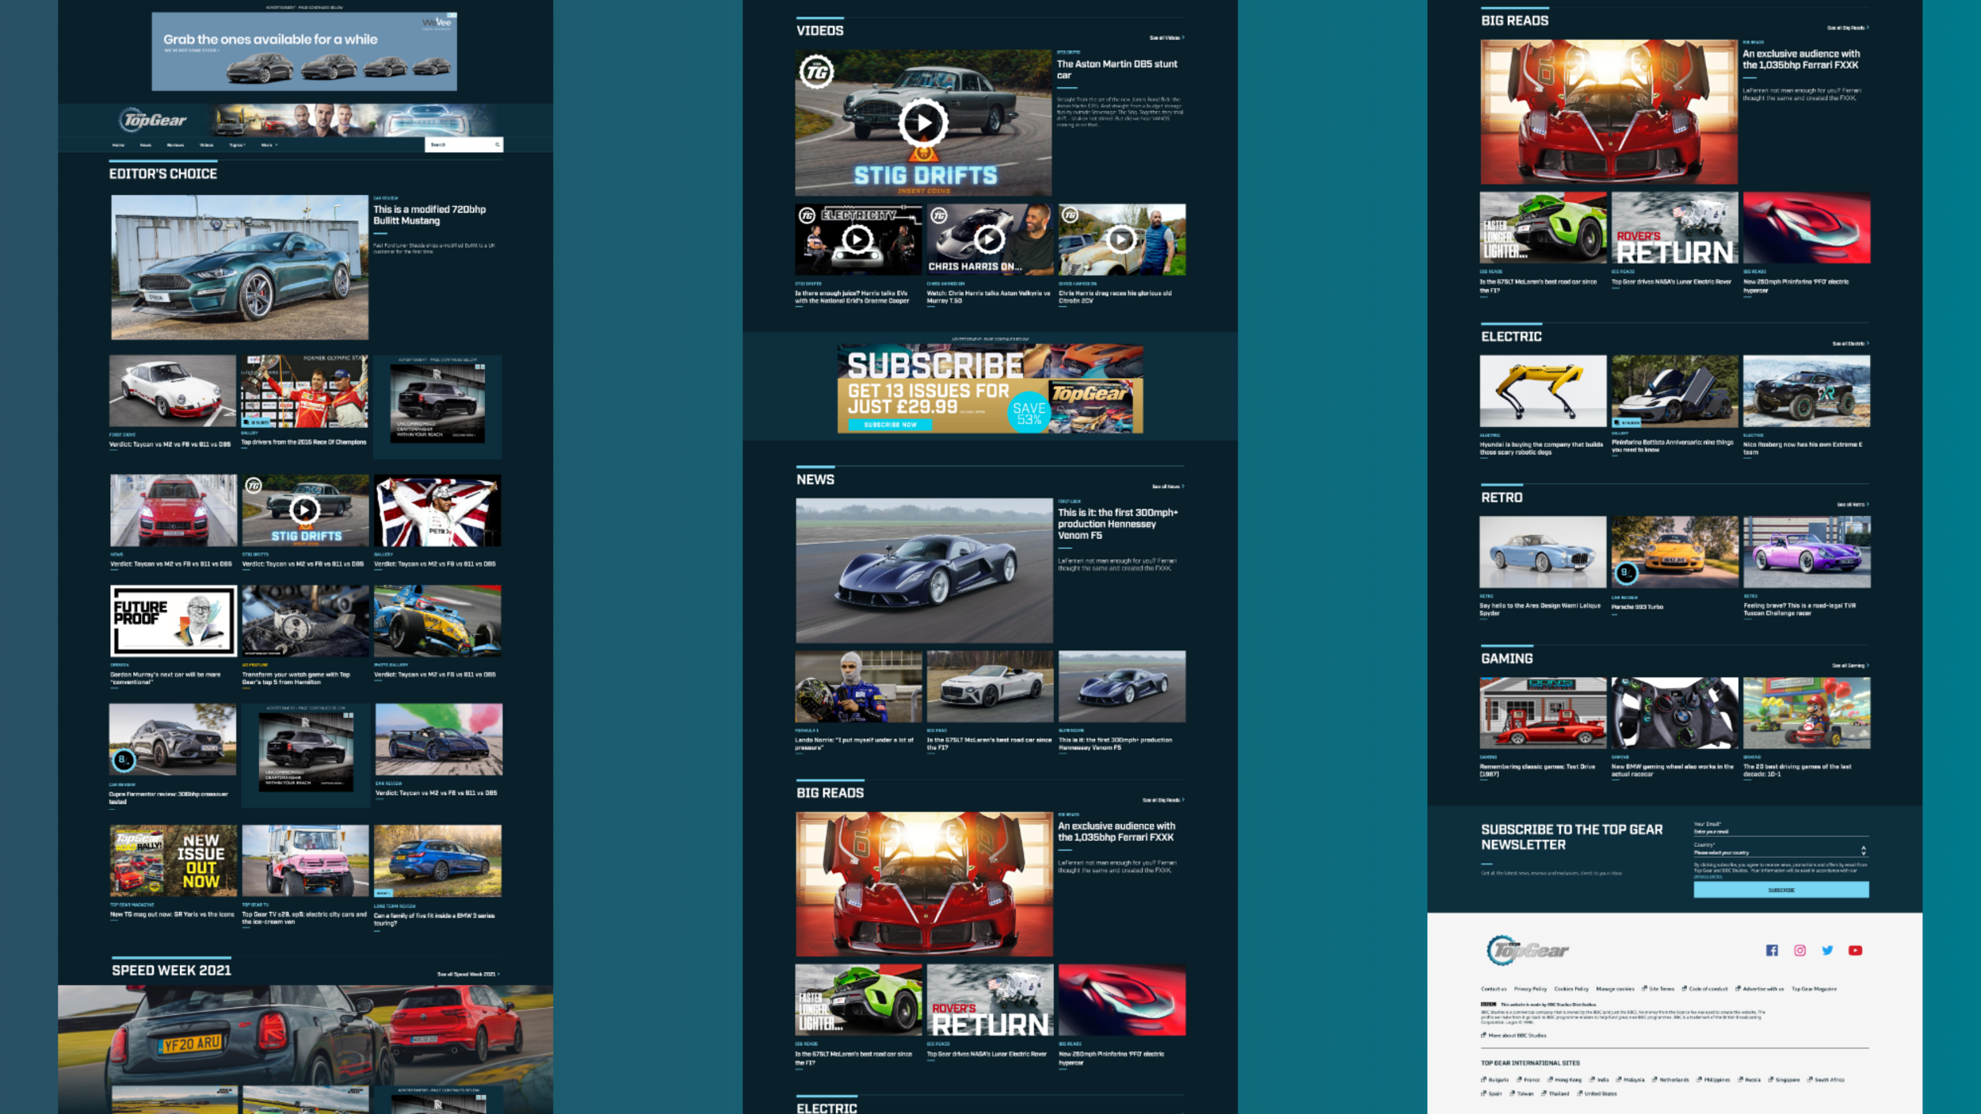The image size is (1981, 1114).
Task: Click the Bulgaria external link icon
Action: point(1483,1079)
